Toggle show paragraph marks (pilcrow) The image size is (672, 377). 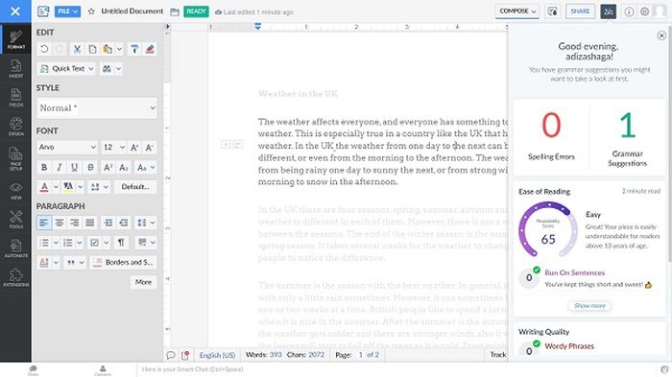[121, 243]
